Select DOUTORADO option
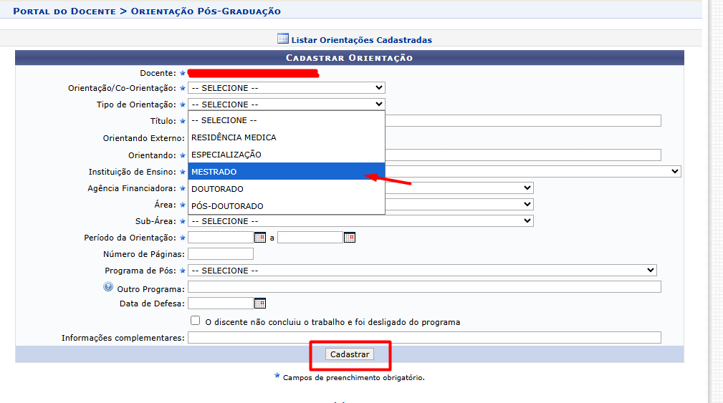 [287, 189]
